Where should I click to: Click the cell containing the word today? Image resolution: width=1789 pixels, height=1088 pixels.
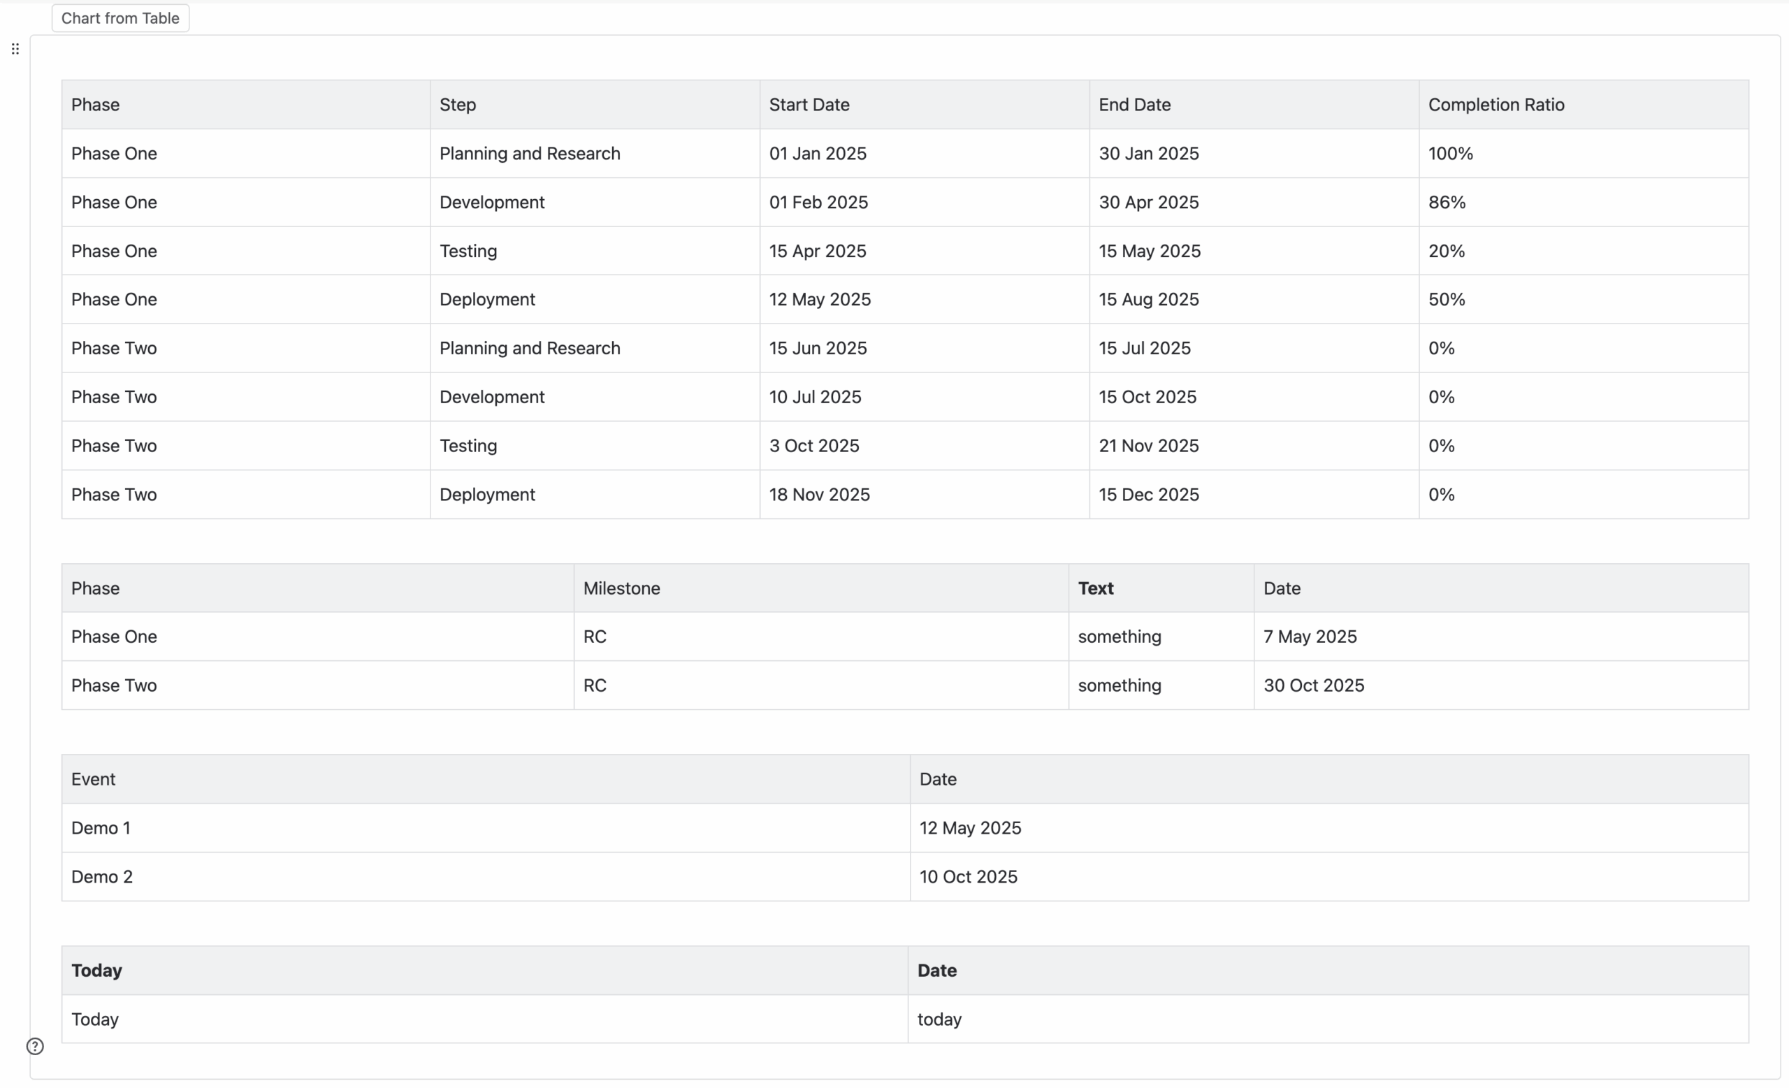939,1019
